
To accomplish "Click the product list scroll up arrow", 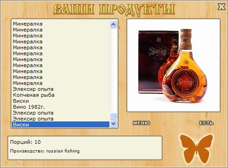I will pos(113,24).
